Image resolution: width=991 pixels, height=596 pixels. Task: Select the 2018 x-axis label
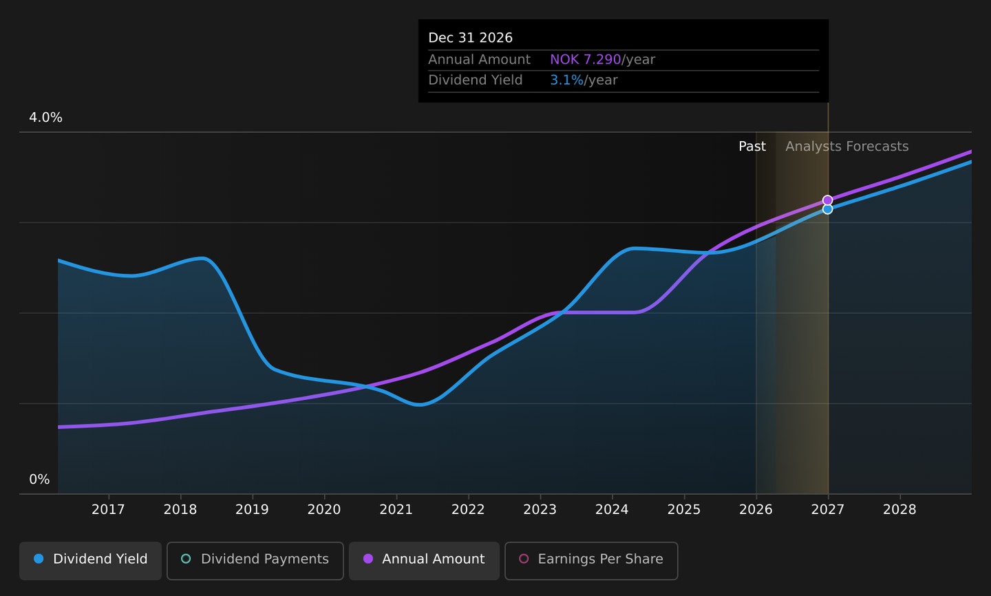tap(180, 510)
